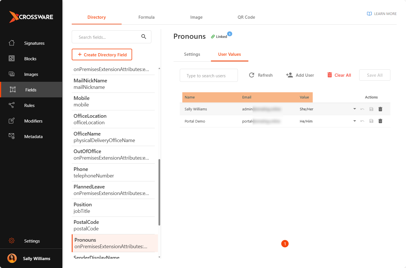Focus the Type to search users box
This screenshot has width=406, height=268.
209,75
